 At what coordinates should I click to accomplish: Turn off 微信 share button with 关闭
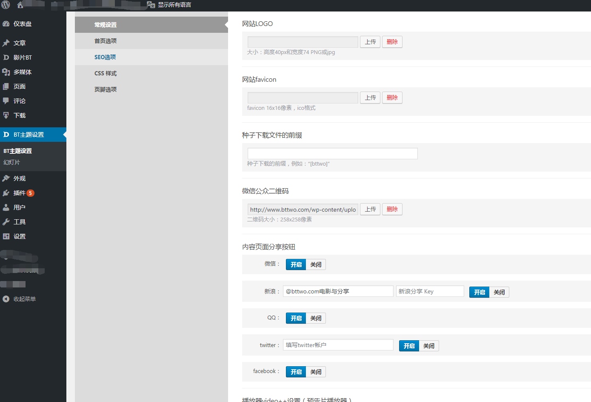pos(316,264)
